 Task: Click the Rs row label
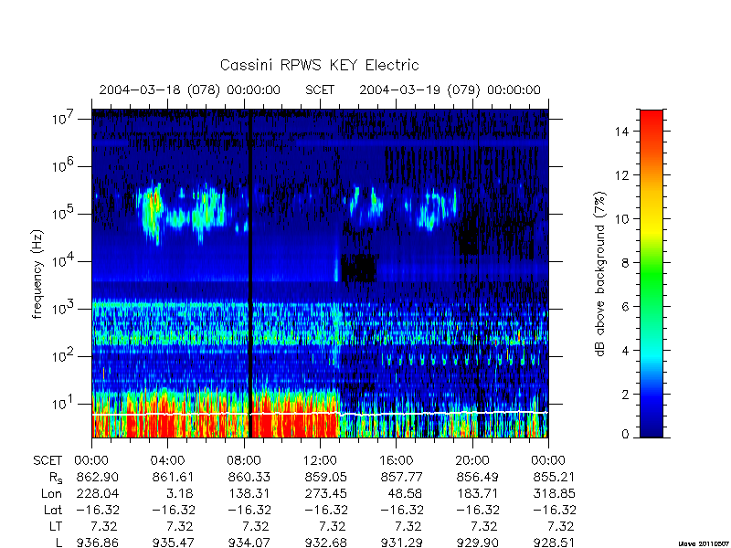pos(56,478)
